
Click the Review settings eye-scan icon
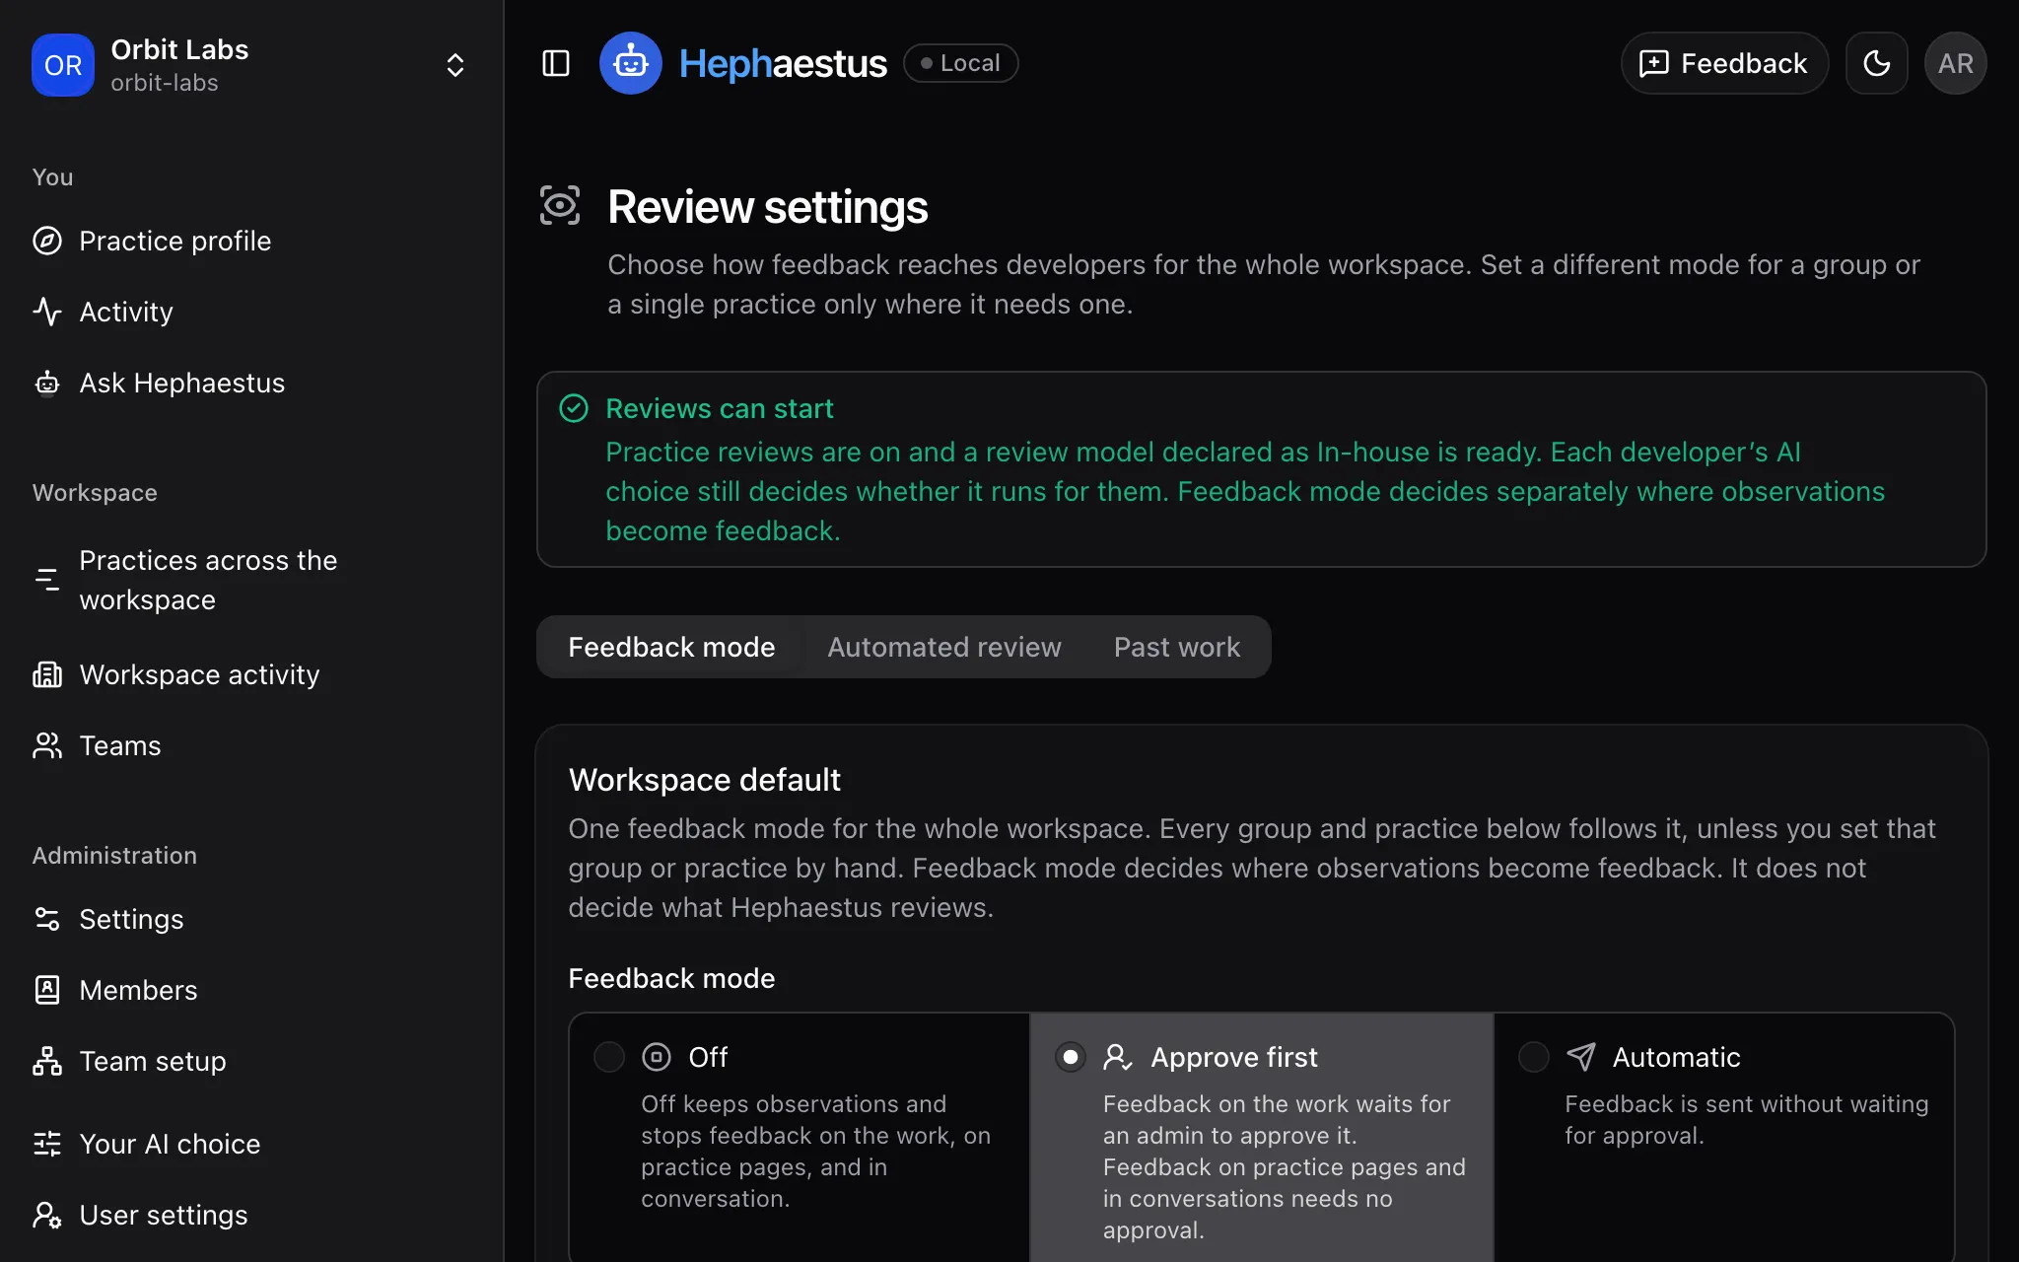pos(560,205)
